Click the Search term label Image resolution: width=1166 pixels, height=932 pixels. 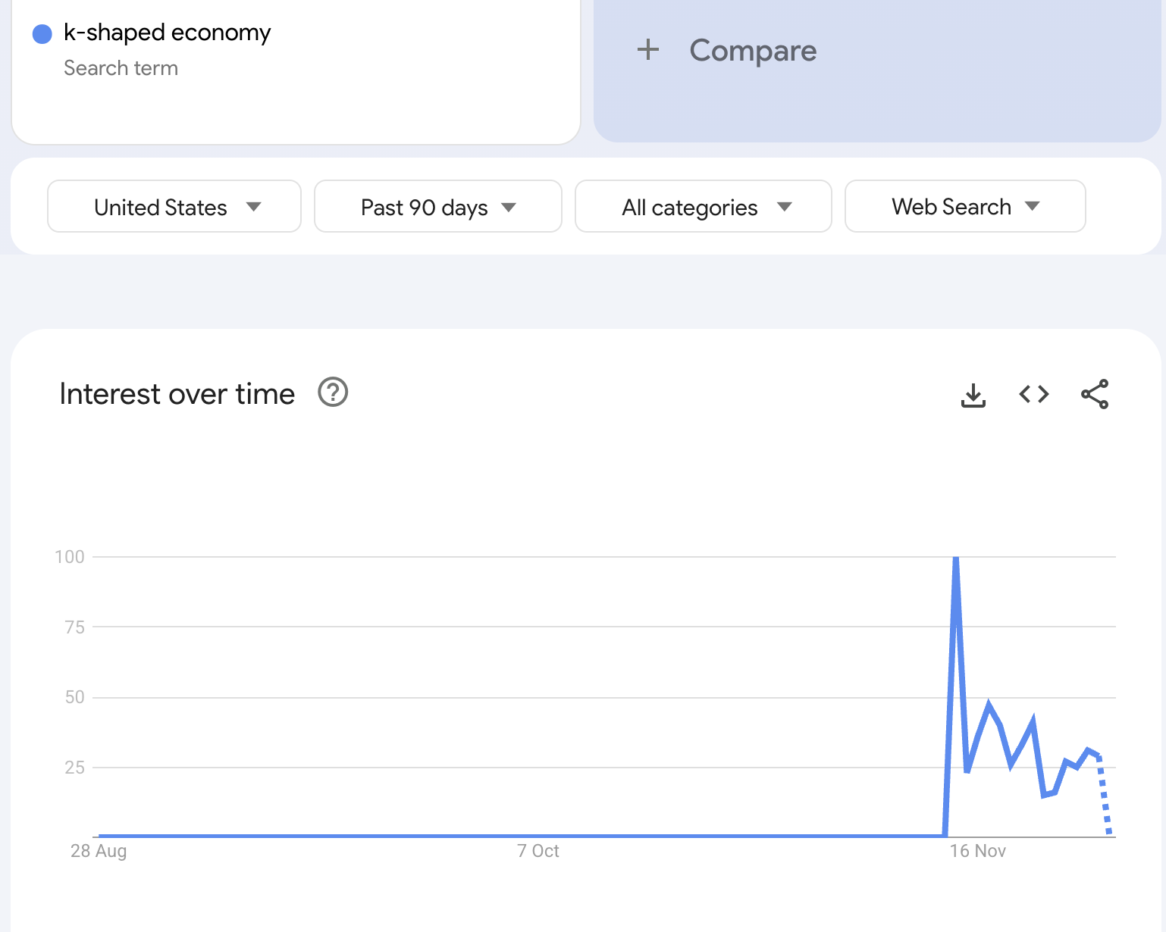tap(121, 68)
